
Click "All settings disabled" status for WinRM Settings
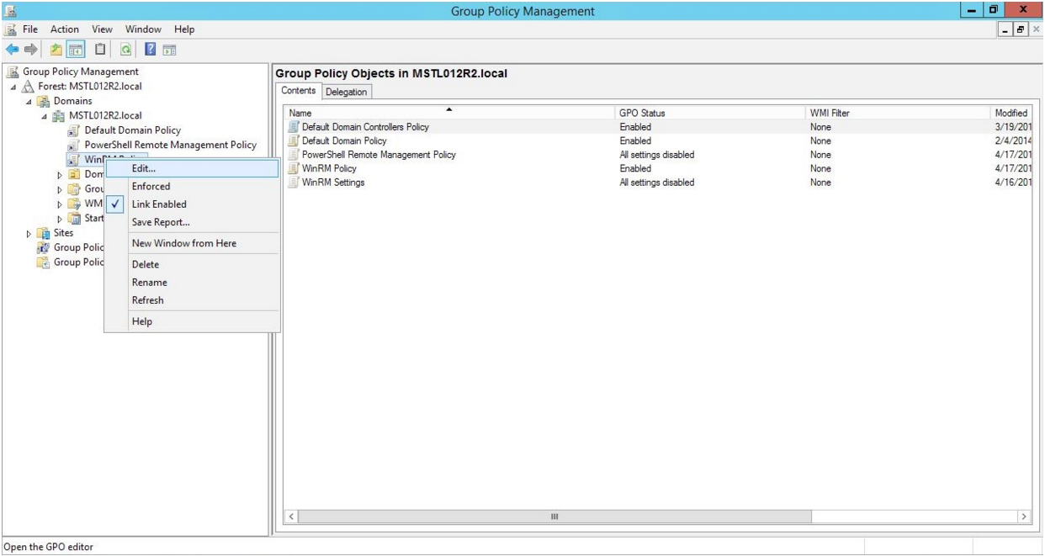coord(656,183)
